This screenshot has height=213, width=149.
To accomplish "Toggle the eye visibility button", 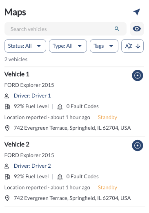I will [x=137, y=29].
